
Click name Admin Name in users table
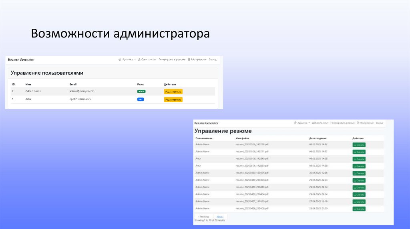33,91
